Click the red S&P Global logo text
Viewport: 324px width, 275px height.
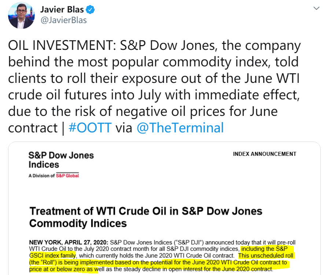click(67, 175)
